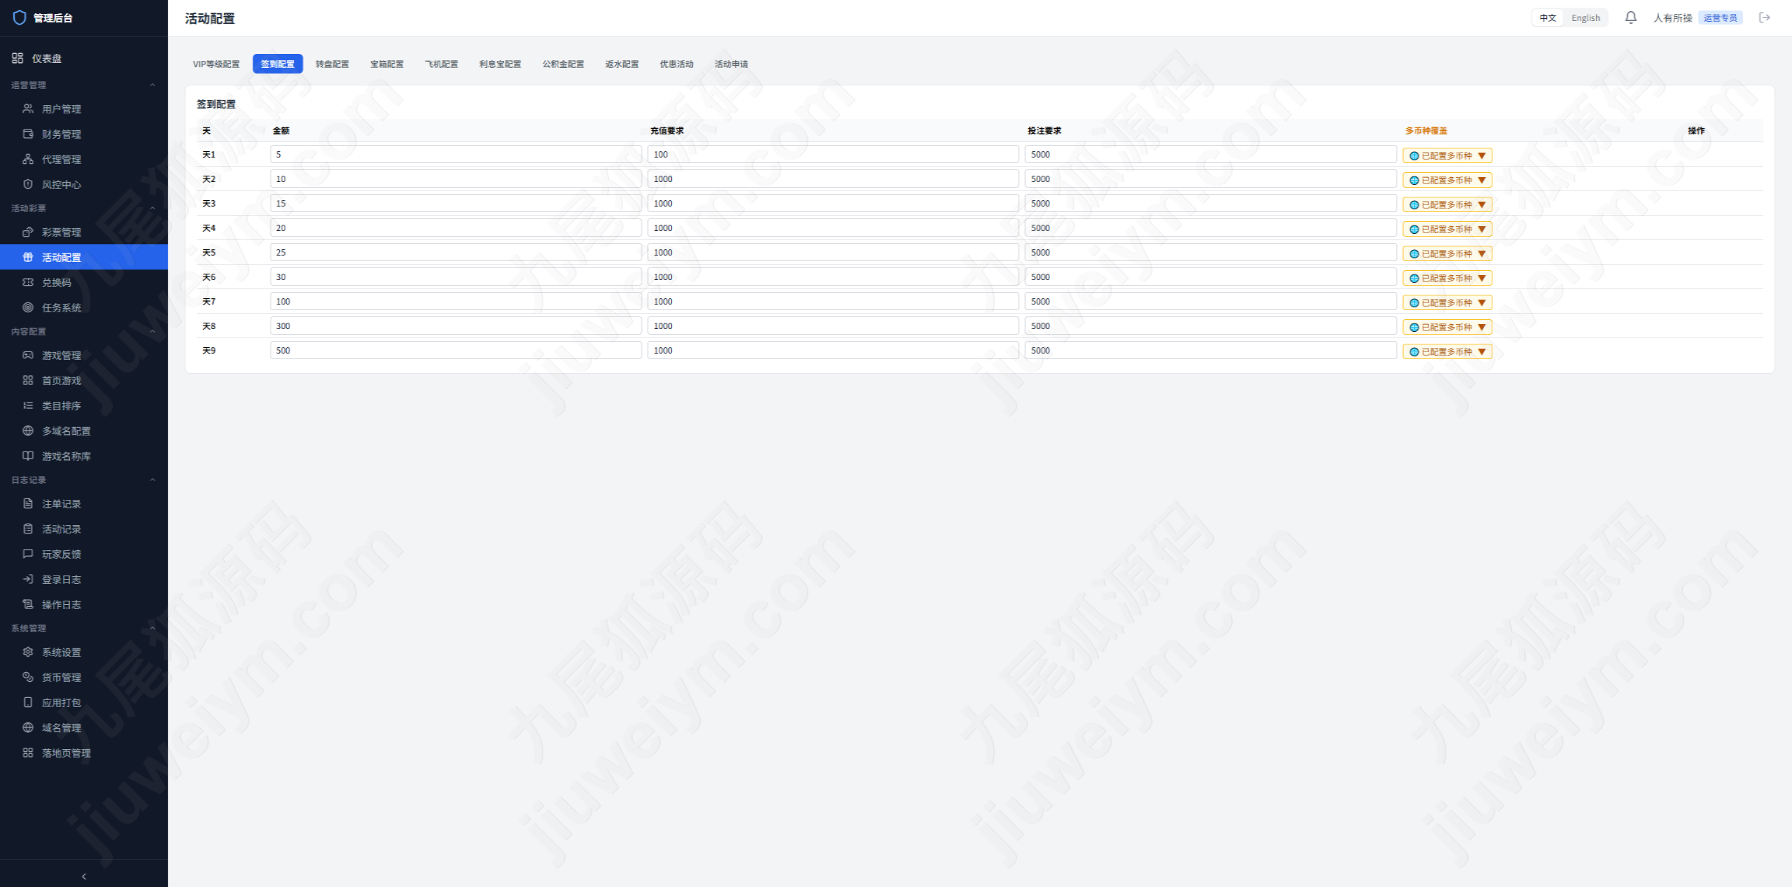Edit 天1 金额 field showing 5

point(456,154)
